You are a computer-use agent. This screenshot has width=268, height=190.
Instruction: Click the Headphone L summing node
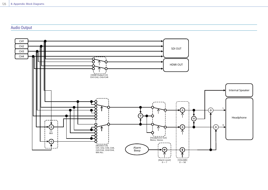pyautogui.click(x=211, y=110)
